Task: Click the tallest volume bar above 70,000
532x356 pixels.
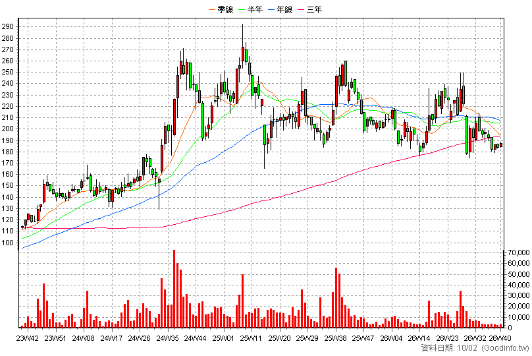Action: tap(174, 289)
